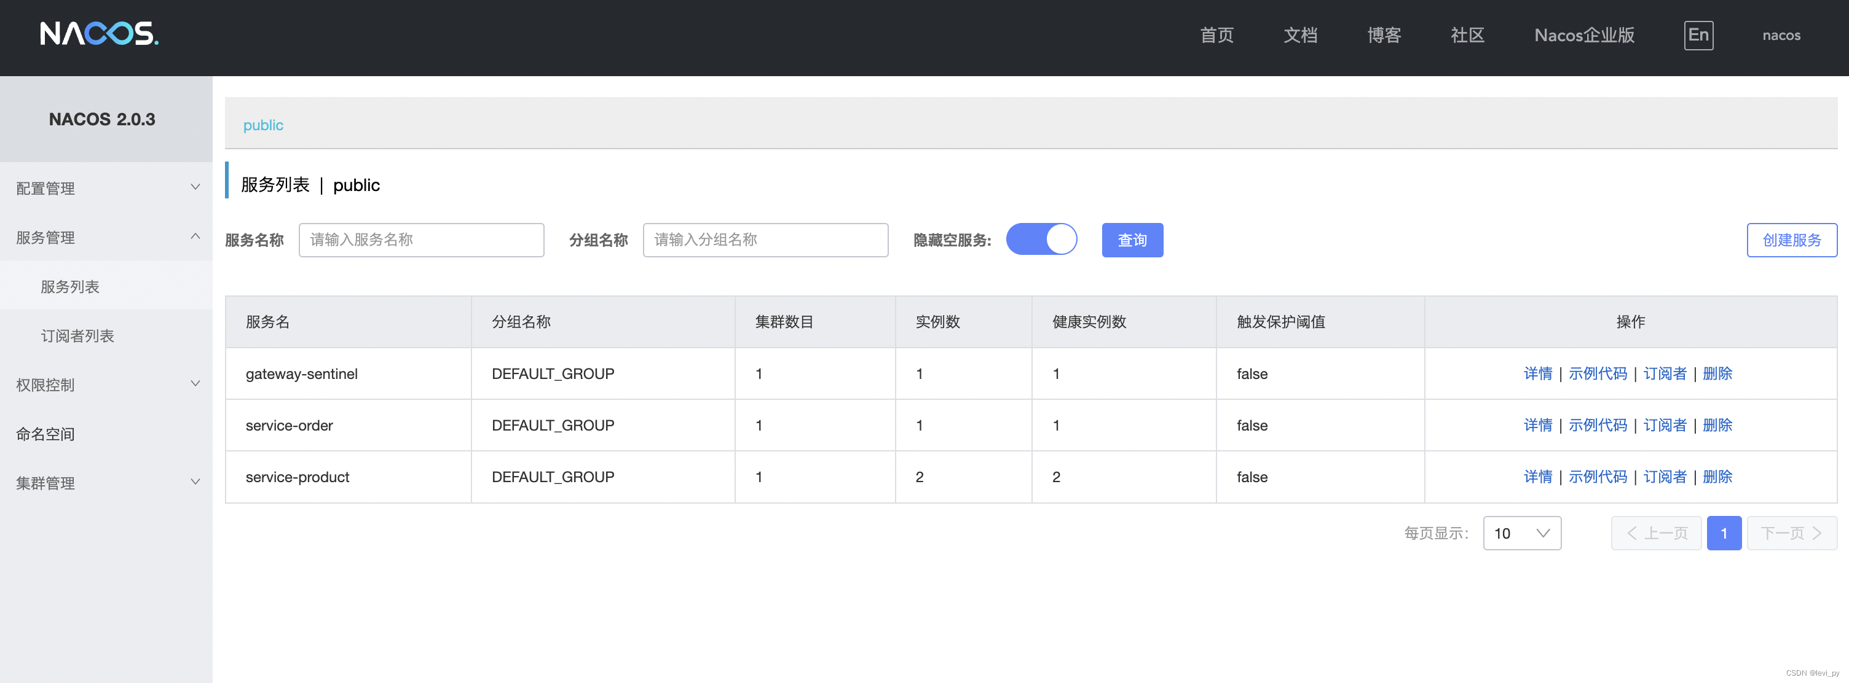Open the 首页 nav link
The width and height of the screenshot is (1849, 683).
click(1216, 35)
